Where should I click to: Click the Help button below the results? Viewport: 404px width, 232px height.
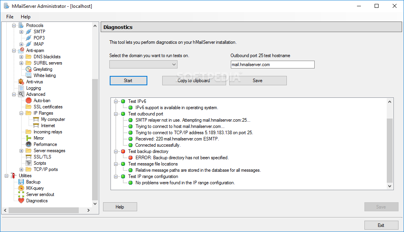pyautogui.click(x=120, y=207)
